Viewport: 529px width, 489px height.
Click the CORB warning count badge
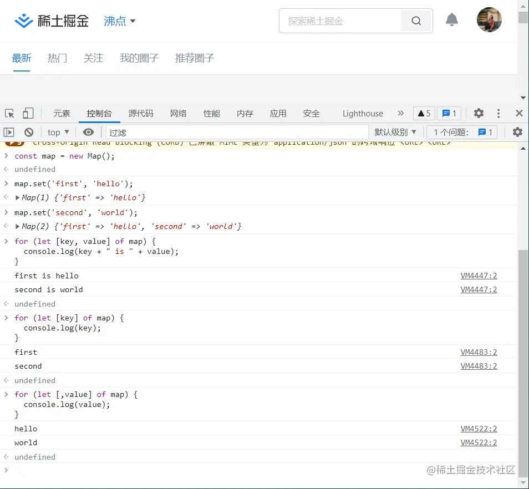(14, 144)
